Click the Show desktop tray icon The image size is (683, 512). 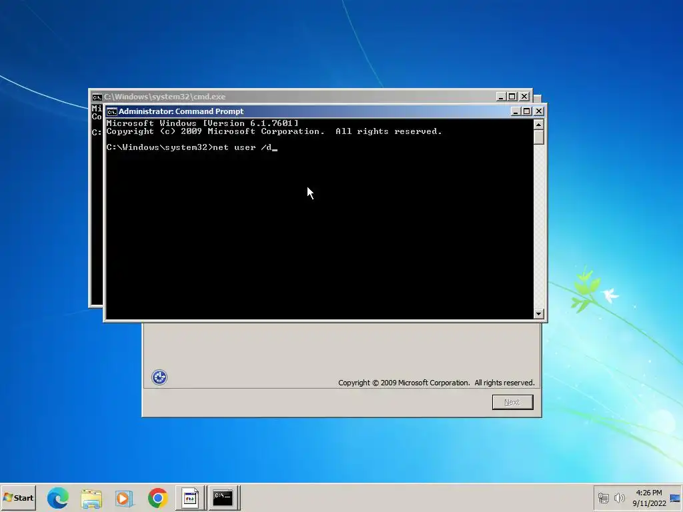click(x=675, y=498)
